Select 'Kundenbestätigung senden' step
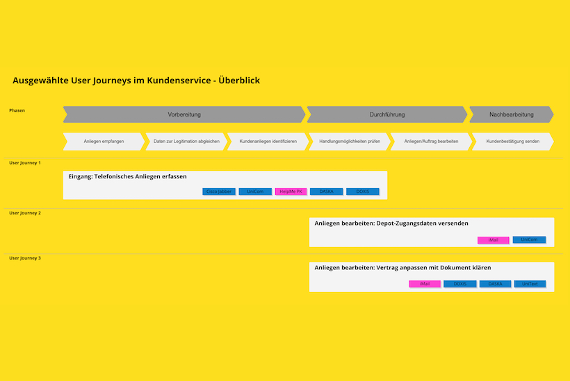570x381 pixels. 512,142
